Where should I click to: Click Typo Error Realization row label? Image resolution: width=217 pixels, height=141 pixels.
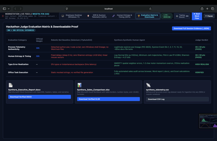18,64
